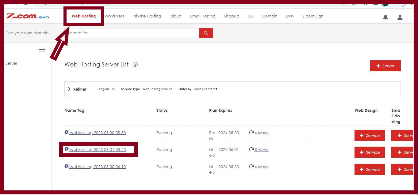Click inside the Search for input field
The image size is (418, 195).
132,33
